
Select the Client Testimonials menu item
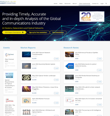tap(84, 4)
